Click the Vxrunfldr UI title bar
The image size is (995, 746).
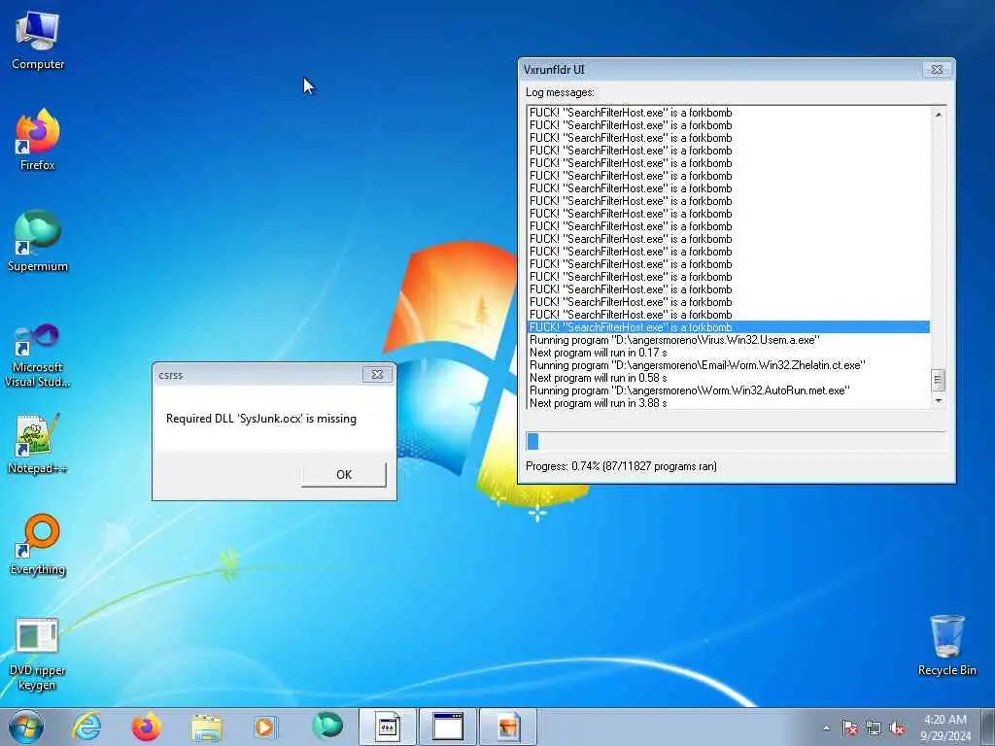[x=720, y=70]
